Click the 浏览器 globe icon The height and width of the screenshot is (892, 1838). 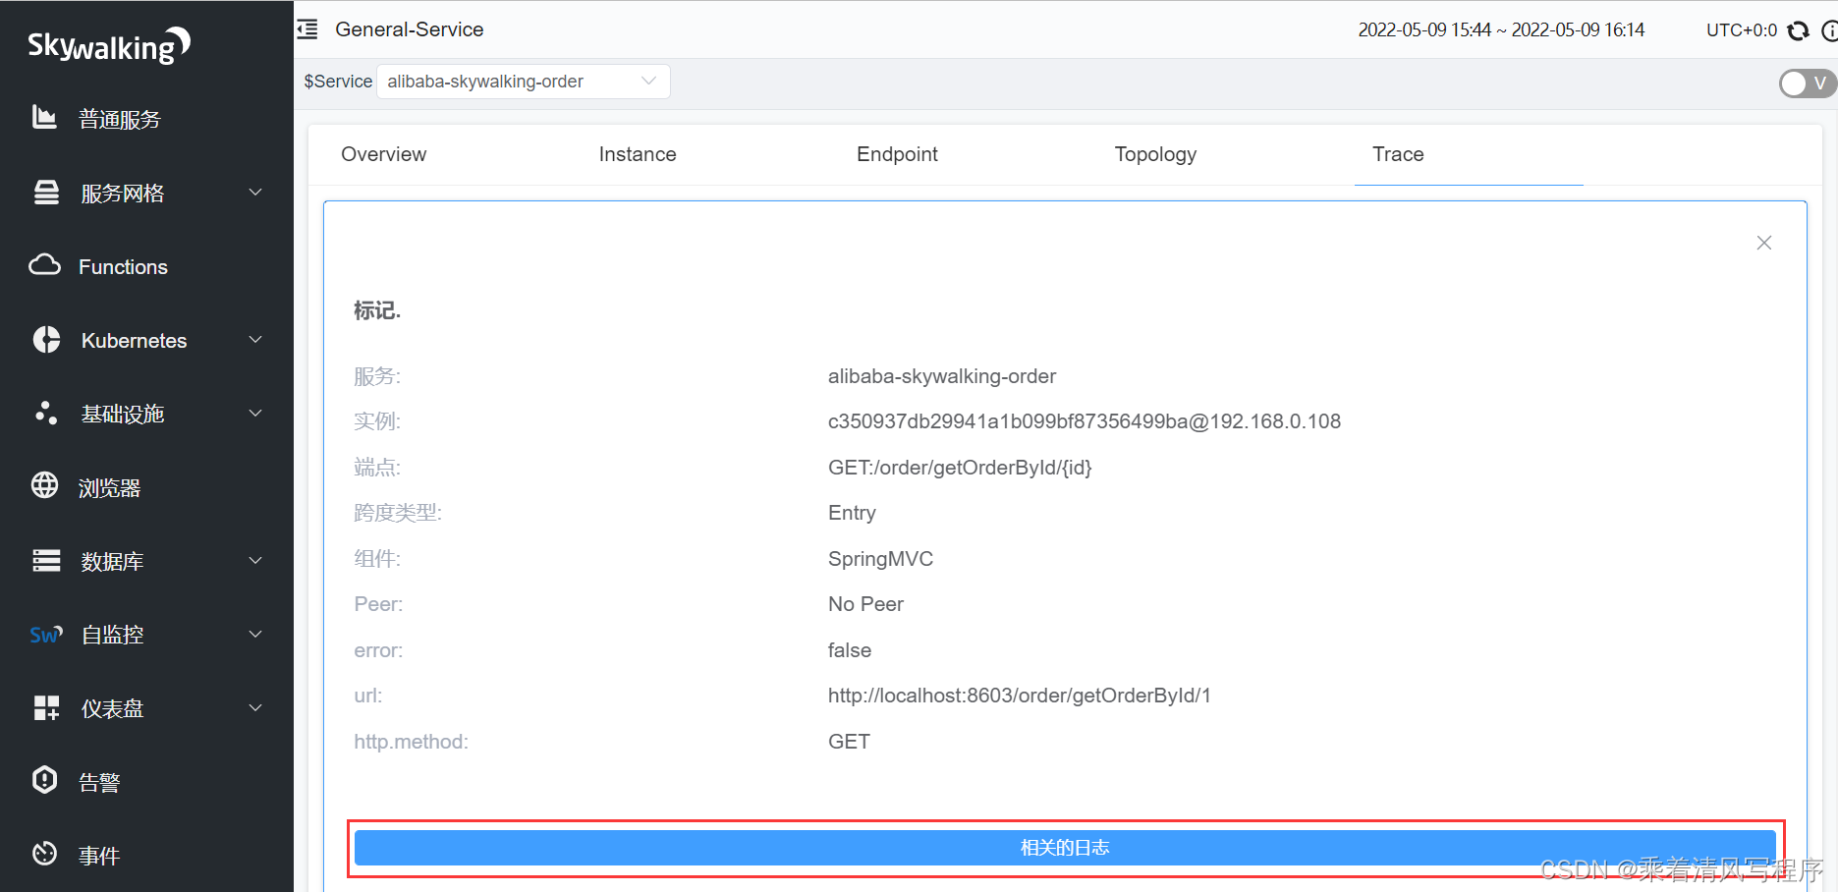[x=45, y=485]
